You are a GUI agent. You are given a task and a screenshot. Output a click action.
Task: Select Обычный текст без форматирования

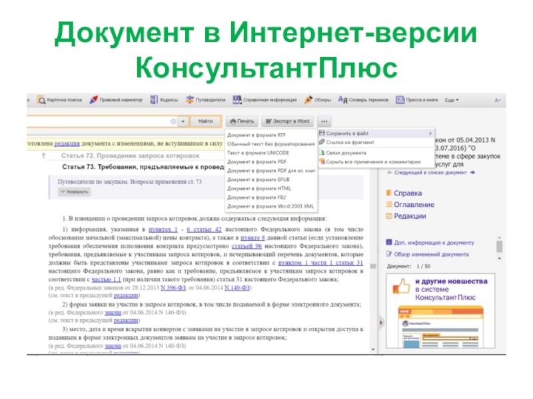pyautogui.click(x=271, y=144)
